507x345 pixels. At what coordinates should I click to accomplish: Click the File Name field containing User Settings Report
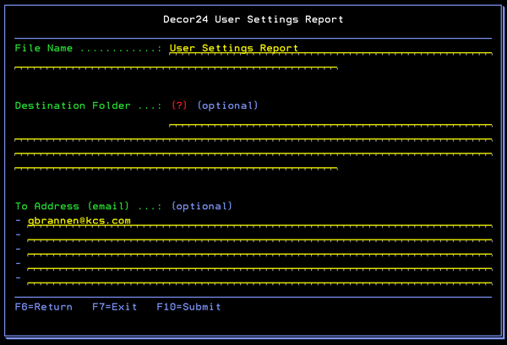click(330, 49)
